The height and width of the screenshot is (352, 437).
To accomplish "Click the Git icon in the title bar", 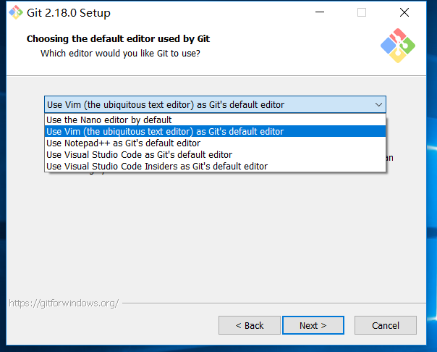I will tap(16, 12).
